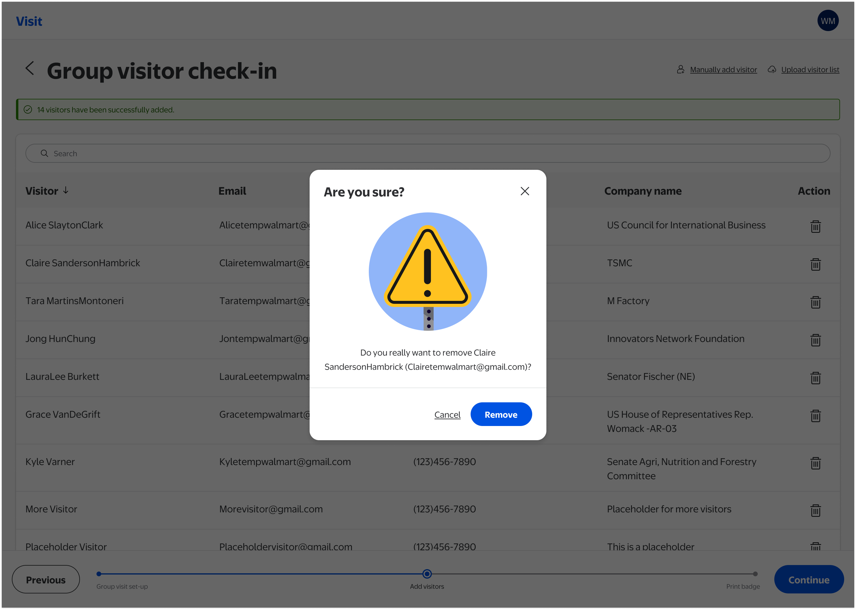Click the magnifier icon in search bar
Viewport: 856px width, 610px height.
coord(44,153)
